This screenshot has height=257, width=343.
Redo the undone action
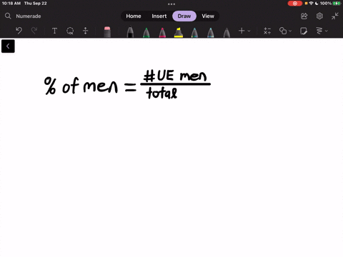[34, 31]
